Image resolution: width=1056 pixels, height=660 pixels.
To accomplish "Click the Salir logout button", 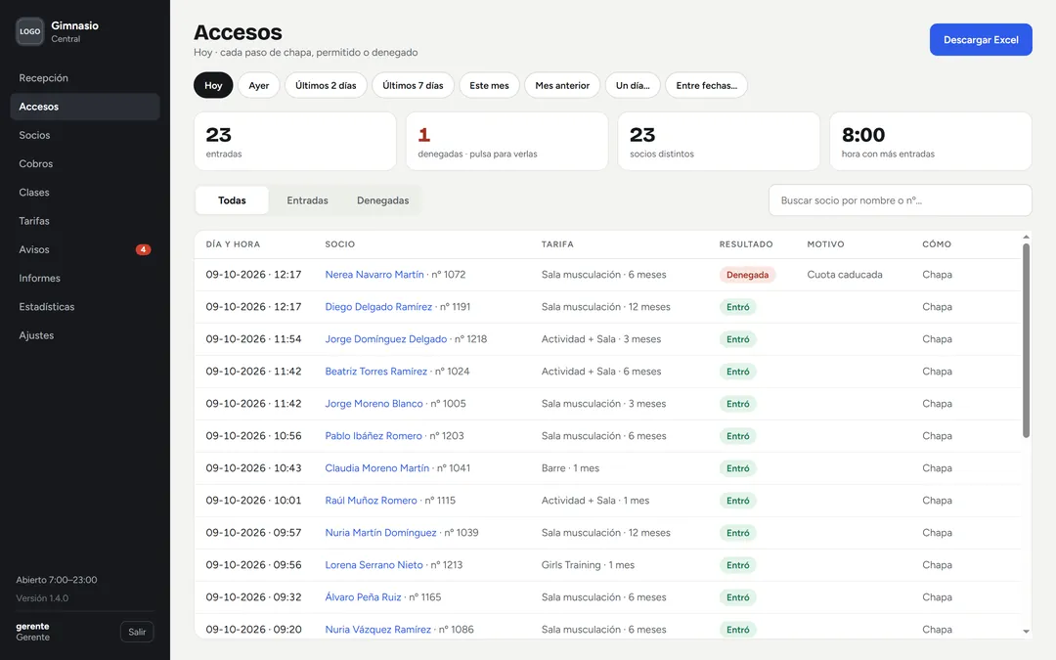I will (x=137, y=632).
